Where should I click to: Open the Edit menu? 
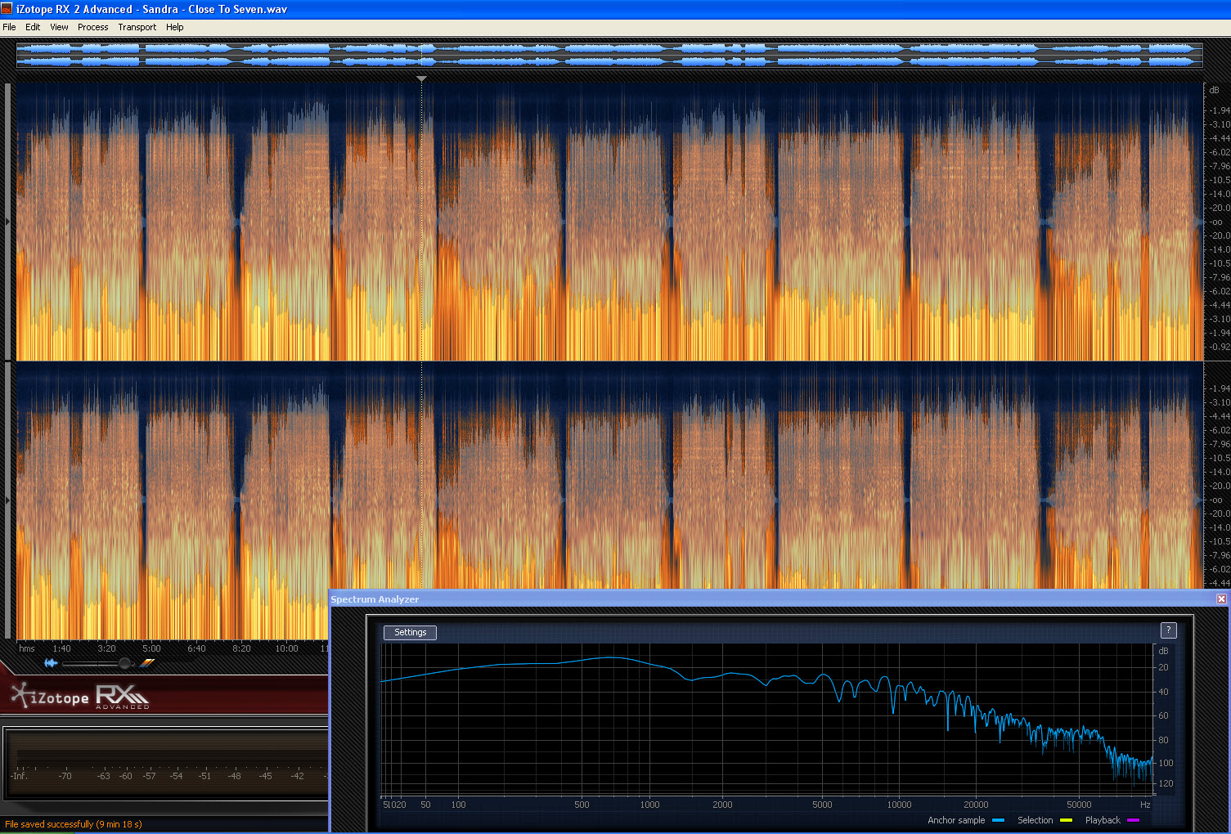pyautogui.click(x=33, y=27)
